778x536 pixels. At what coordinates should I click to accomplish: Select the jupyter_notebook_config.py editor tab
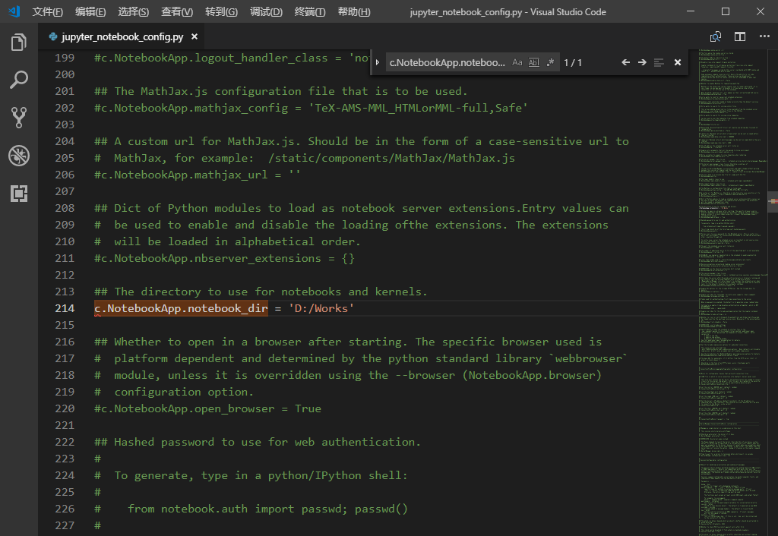coord(122,36)
